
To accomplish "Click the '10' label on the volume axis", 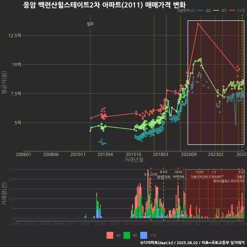I will coord(11,199).
